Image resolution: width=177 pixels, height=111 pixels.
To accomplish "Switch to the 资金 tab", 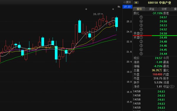I will (x=152, y=9).
